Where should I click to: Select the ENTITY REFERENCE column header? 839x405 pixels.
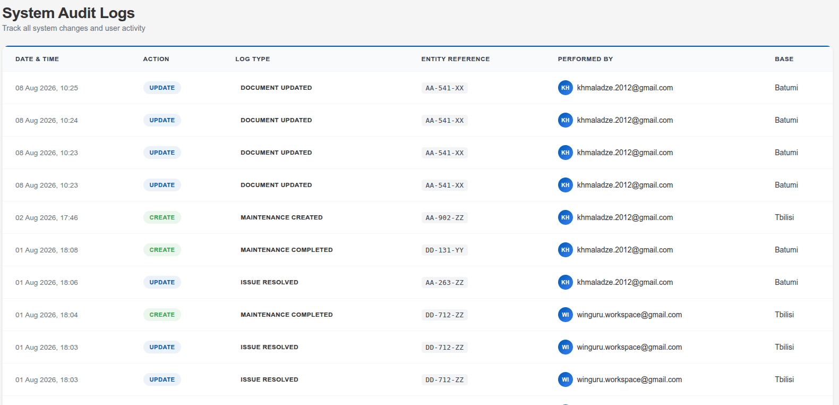tap(456, 59)
